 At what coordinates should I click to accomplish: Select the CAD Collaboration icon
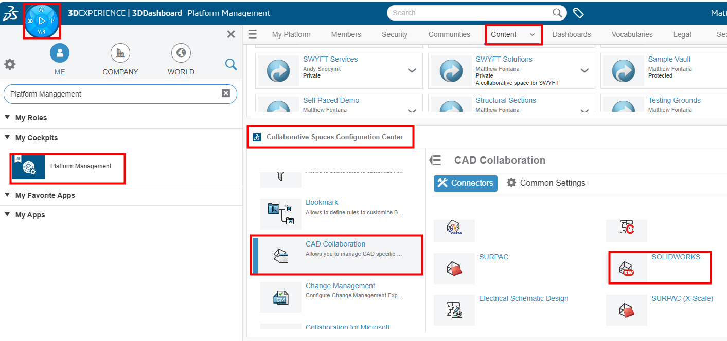[x=281, y=255]
